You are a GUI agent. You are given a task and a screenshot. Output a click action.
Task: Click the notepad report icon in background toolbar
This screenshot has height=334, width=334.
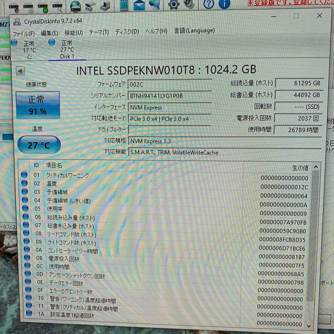tap(124, 5)
